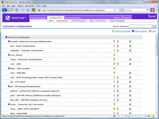
Task: Expand the gd Image Manipulation row
Action: click(9, 86)
